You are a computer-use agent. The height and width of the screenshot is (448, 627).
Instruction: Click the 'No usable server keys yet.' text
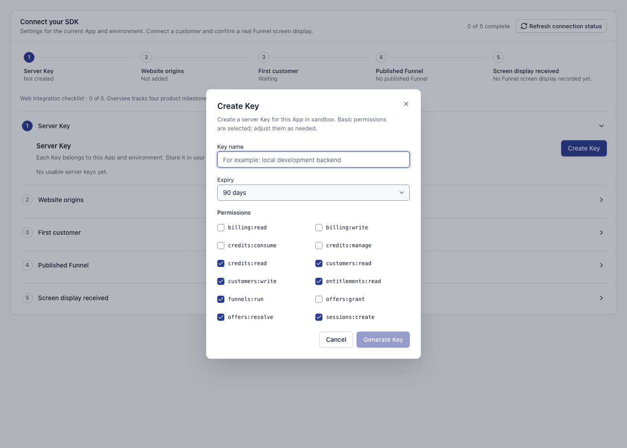pyautogui.click(x=72, y=172)
